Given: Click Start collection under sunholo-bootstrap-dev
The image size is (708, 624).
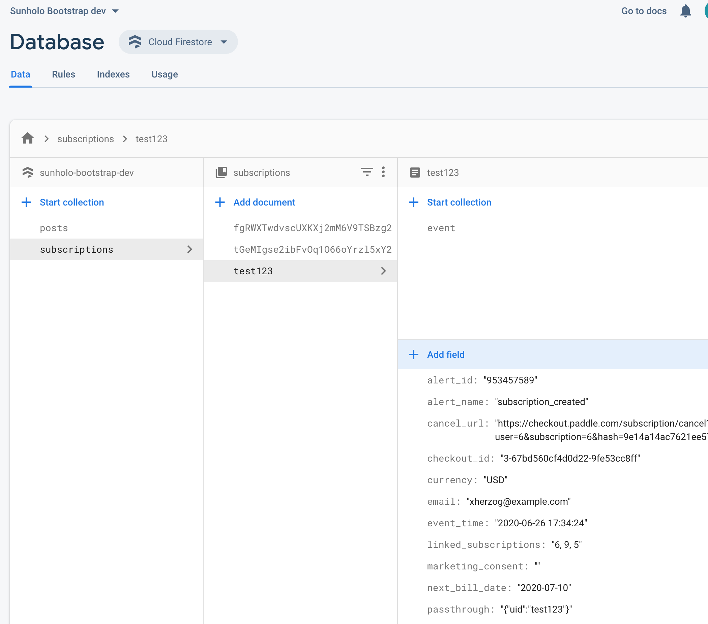Looking at the screenshot, I should tap(72, 202).
